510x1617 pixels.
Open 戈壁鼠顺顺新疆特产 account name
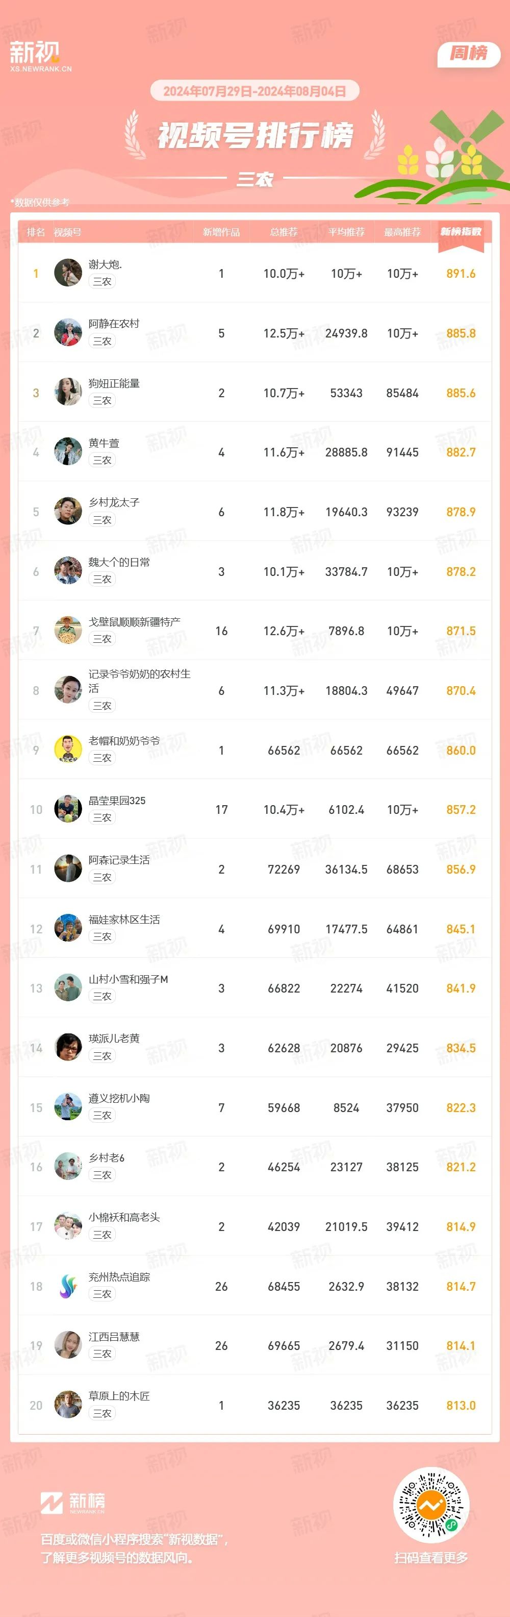point(134,621)
